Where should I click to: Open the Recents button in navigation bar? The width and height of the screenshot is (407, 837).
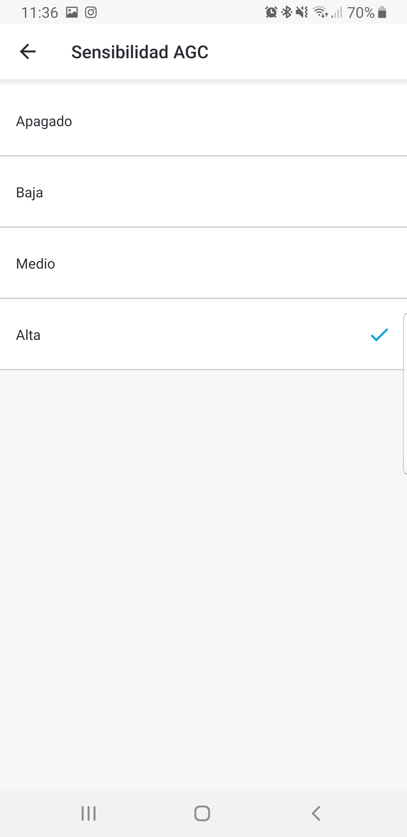(88, 814)
